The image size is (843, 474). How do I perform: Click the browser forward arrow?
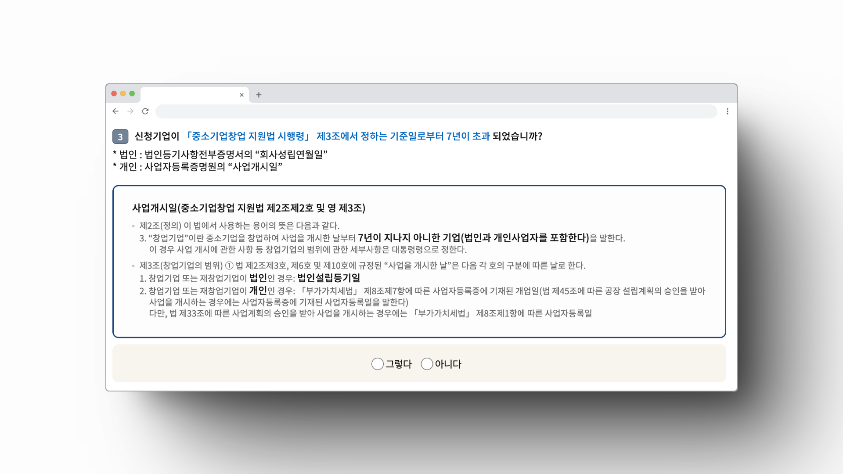tap(130, 111)
